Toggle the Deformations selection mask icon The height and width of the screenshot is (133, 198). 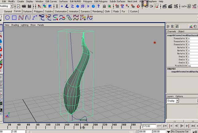pos(83,6)
